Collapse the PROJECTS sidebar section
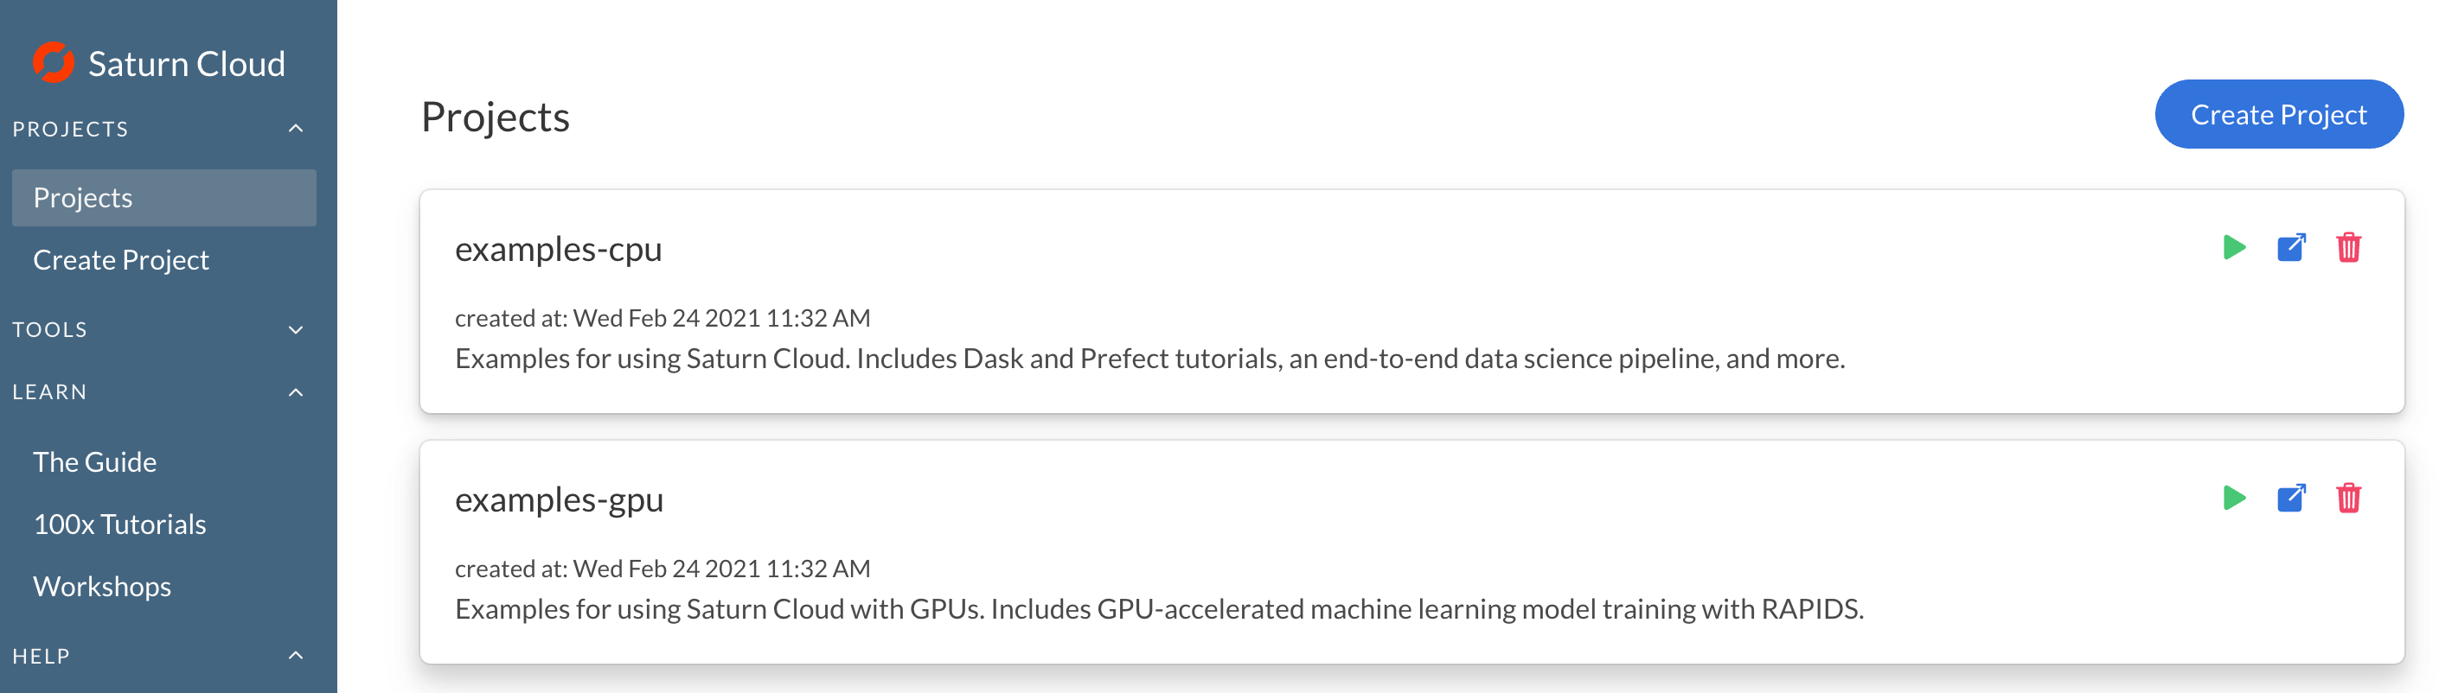This screenshot has height=693, width=2458. pyautogui.click(x=296, y=129)
